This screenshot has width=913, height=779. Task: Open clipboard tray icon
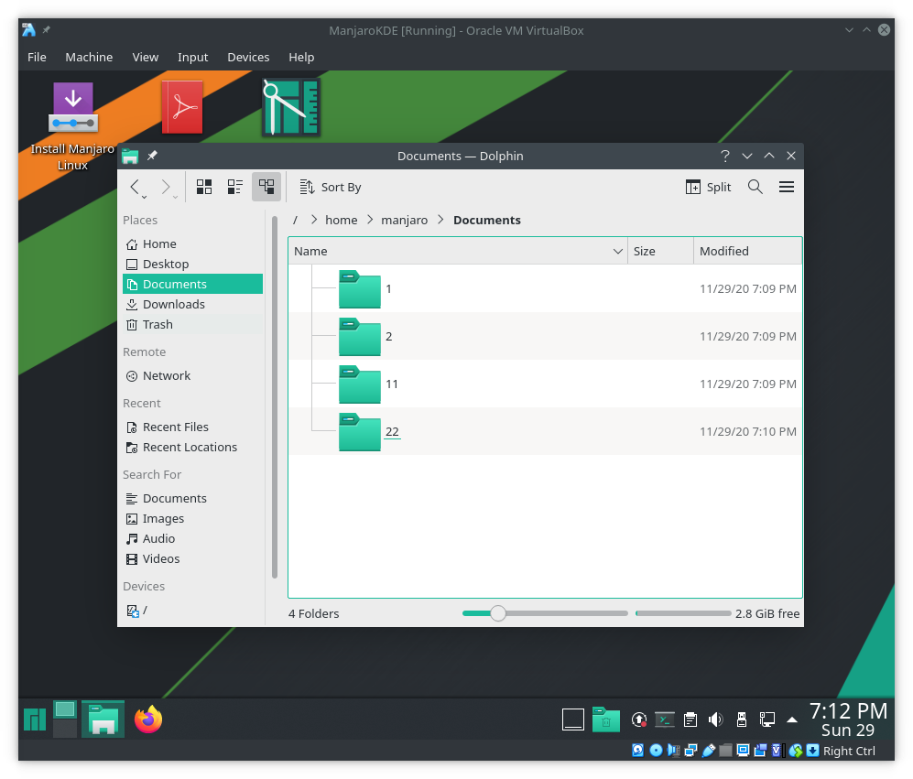click(x=690, y=720)
